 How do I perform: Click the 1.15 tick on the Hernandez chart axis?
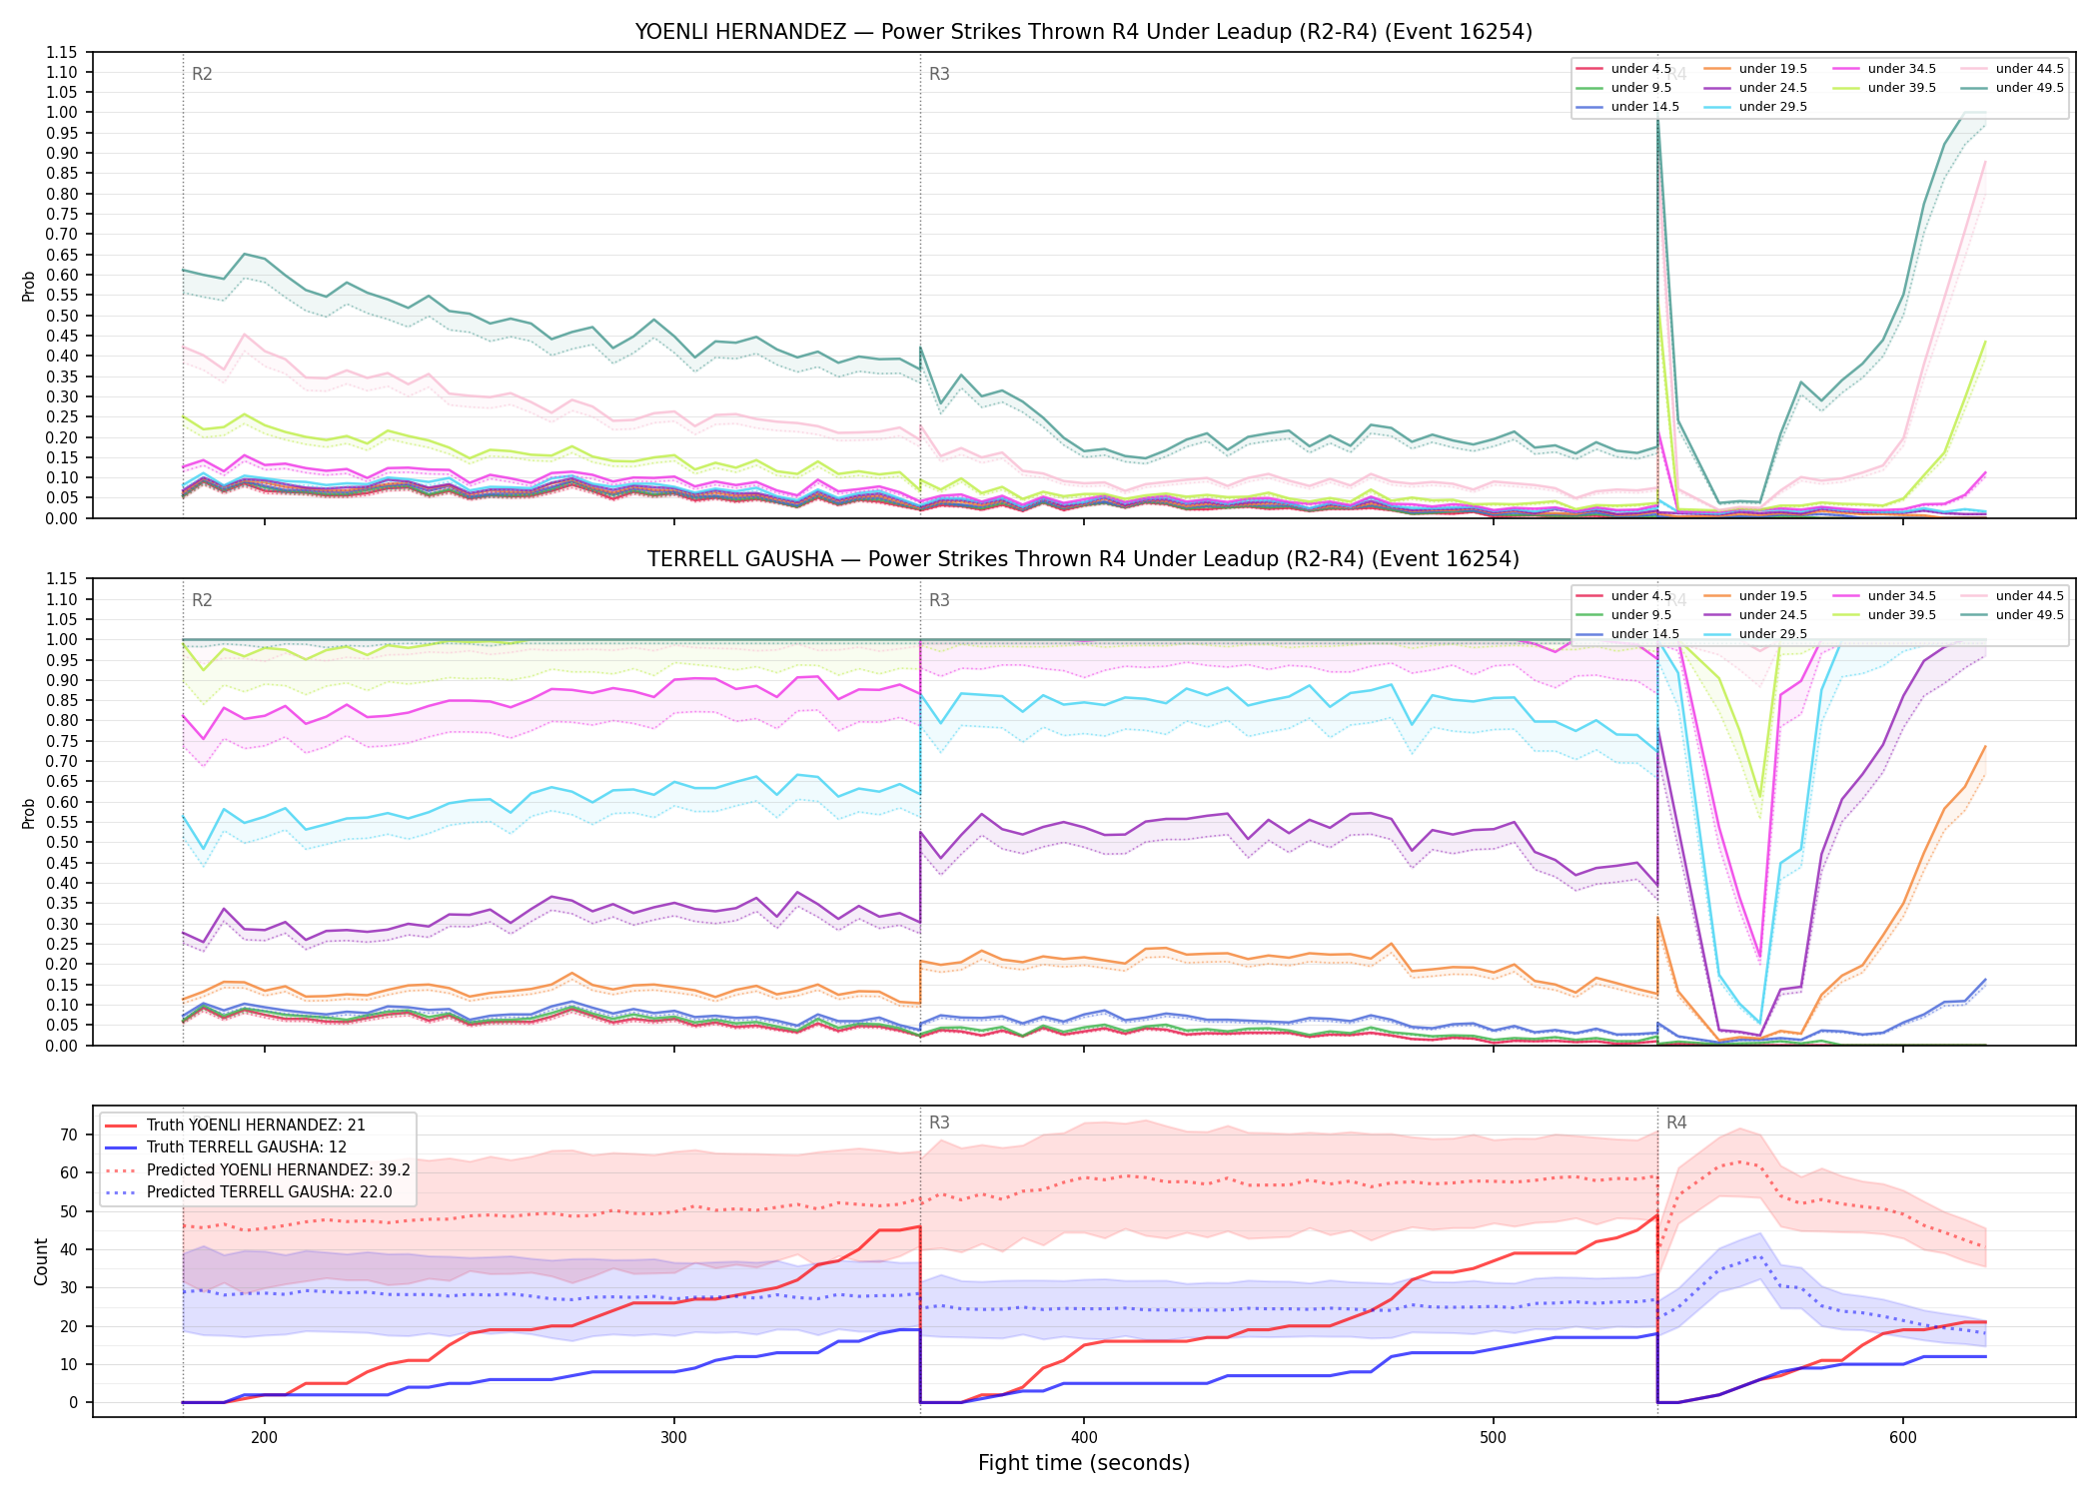[63, 52]
